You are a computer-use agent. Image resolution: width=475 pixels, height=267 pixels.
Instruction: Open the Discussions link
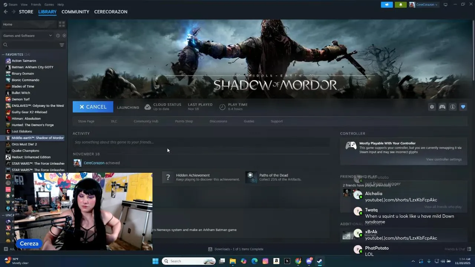(218, 121)
